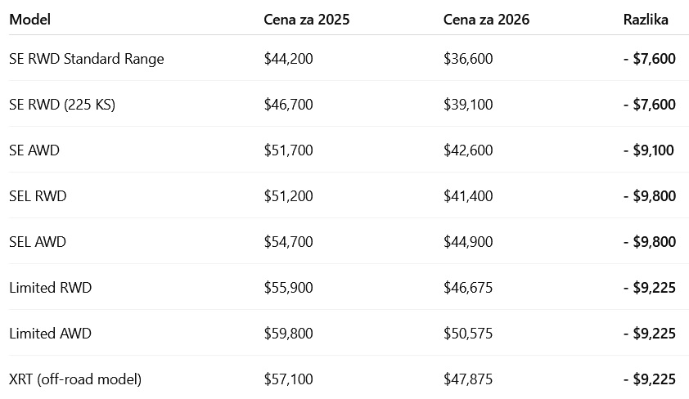The width and height of the screenshot is (689, 399).
Task: Click the - $9,100 difference value
Action: 649,150
